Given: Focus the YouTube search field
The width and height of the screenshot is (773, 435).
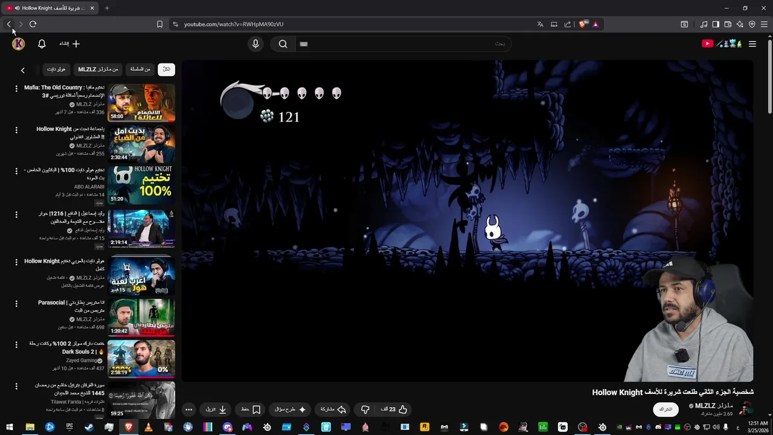Looking at the screenshot, I should [403, 43].
